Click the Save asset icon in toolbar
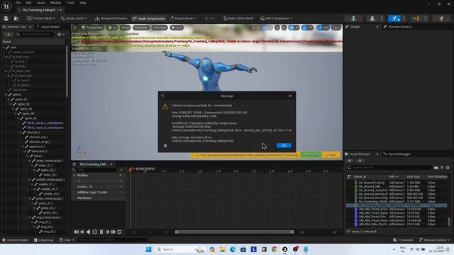Screen dimensions: 454x255 (x=6, y=18)
